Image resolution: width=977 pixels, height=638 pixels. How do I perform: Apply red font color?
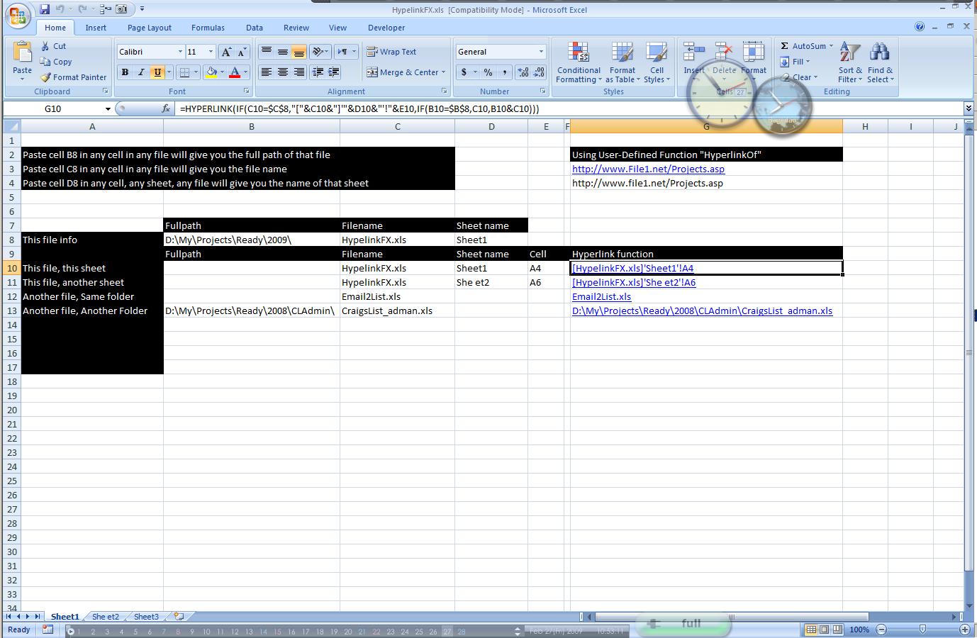point(235,72)
